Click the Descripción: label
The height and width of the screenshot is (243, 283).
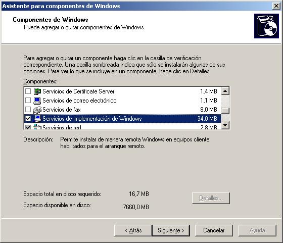tap(38, 139)
